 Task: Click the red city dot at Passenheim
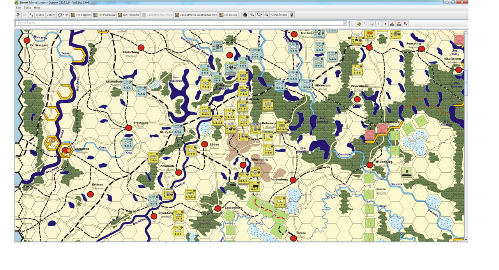pyautogui.click(x=357, y=99)
